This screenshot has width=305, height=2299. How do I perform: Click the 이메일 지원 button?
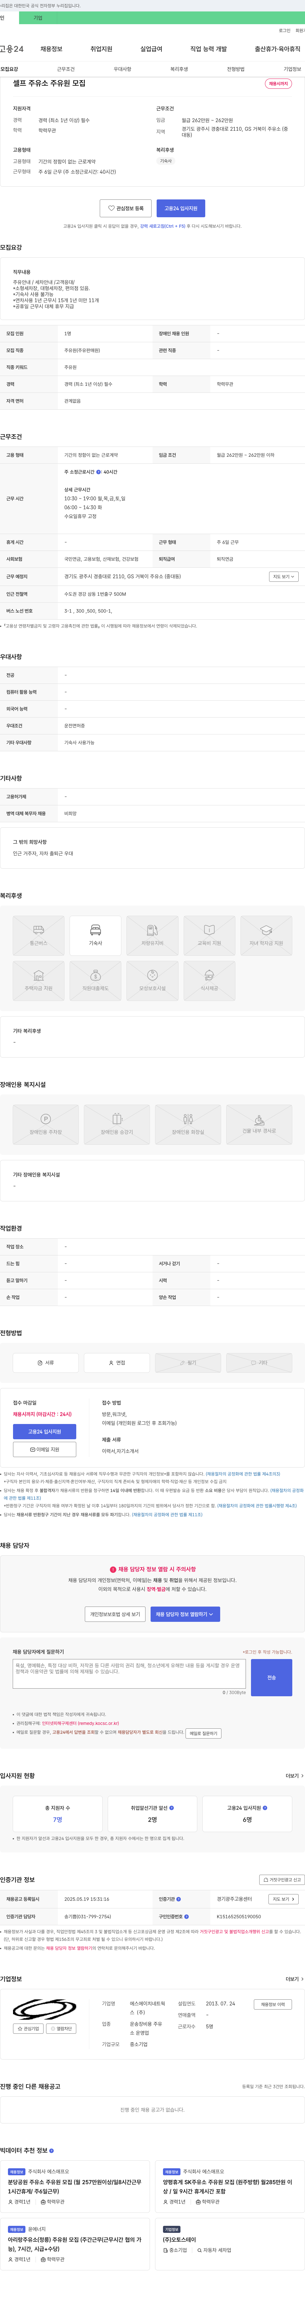(x=44, y=1449)
